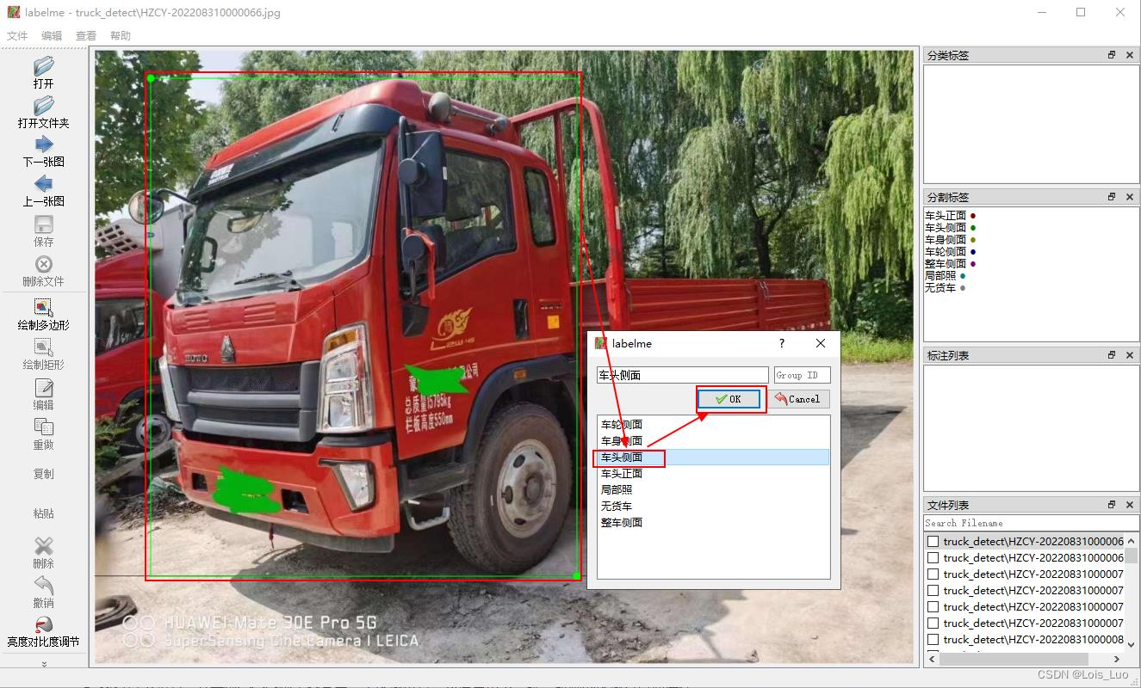The width and height of the screenshot is (1141, 688).
Task: Click the Delete shape (删除) tool
Action: coord(43,552)
